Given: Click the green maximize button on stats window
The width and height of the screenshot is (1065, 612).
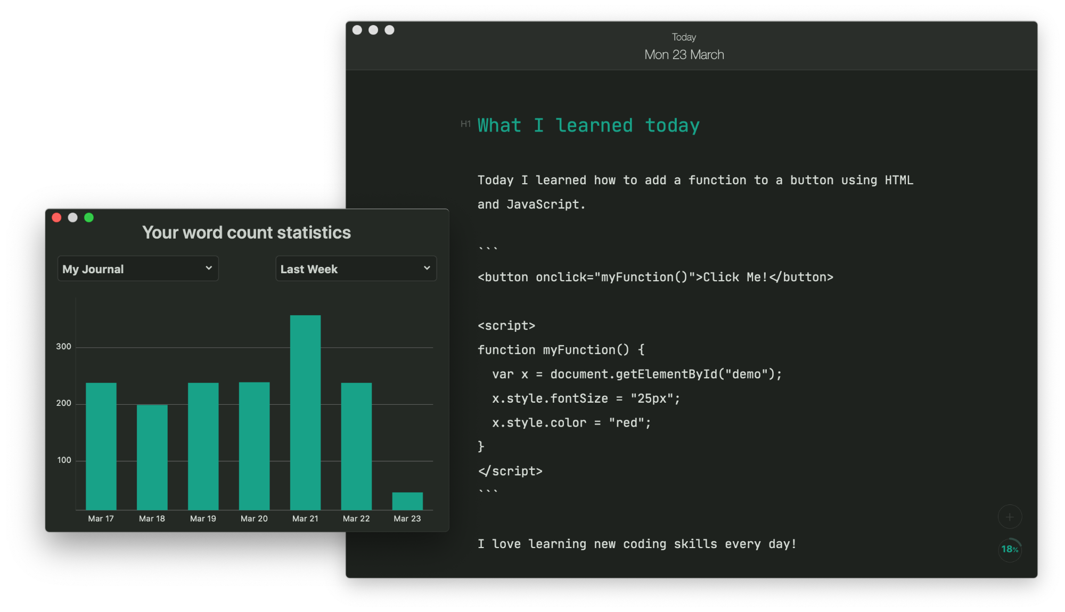Looking at the screenshot, I should pyautogui.click(x=88, y=217).
